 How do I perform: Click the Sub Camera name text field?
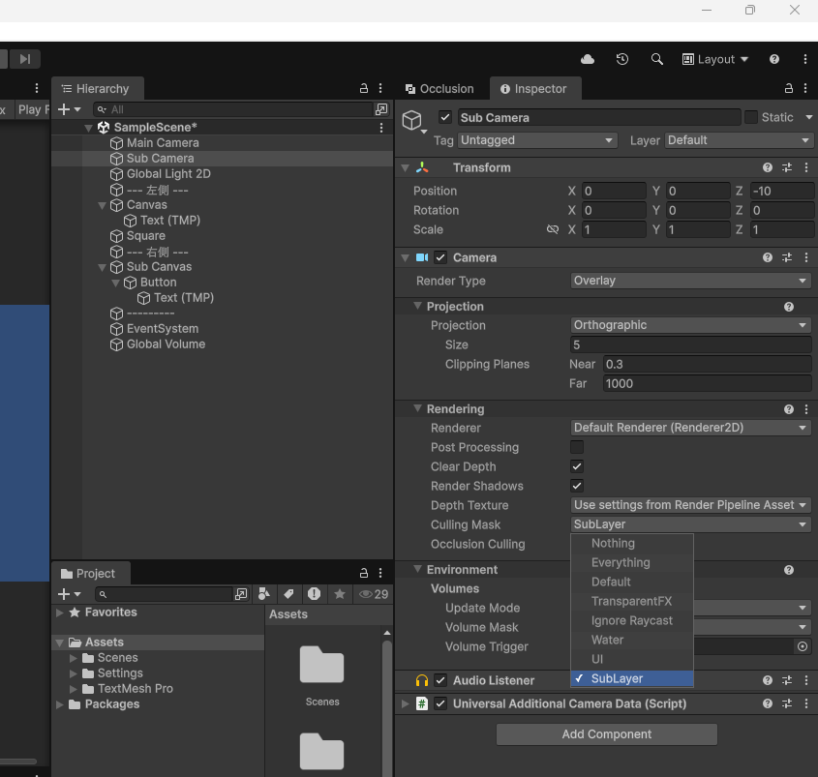pos(598,117)
